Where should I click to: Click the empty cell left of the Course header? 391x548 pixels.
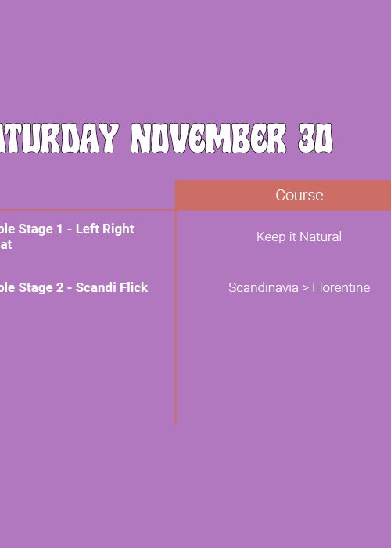pyautogui.click(x=88, y=195)
